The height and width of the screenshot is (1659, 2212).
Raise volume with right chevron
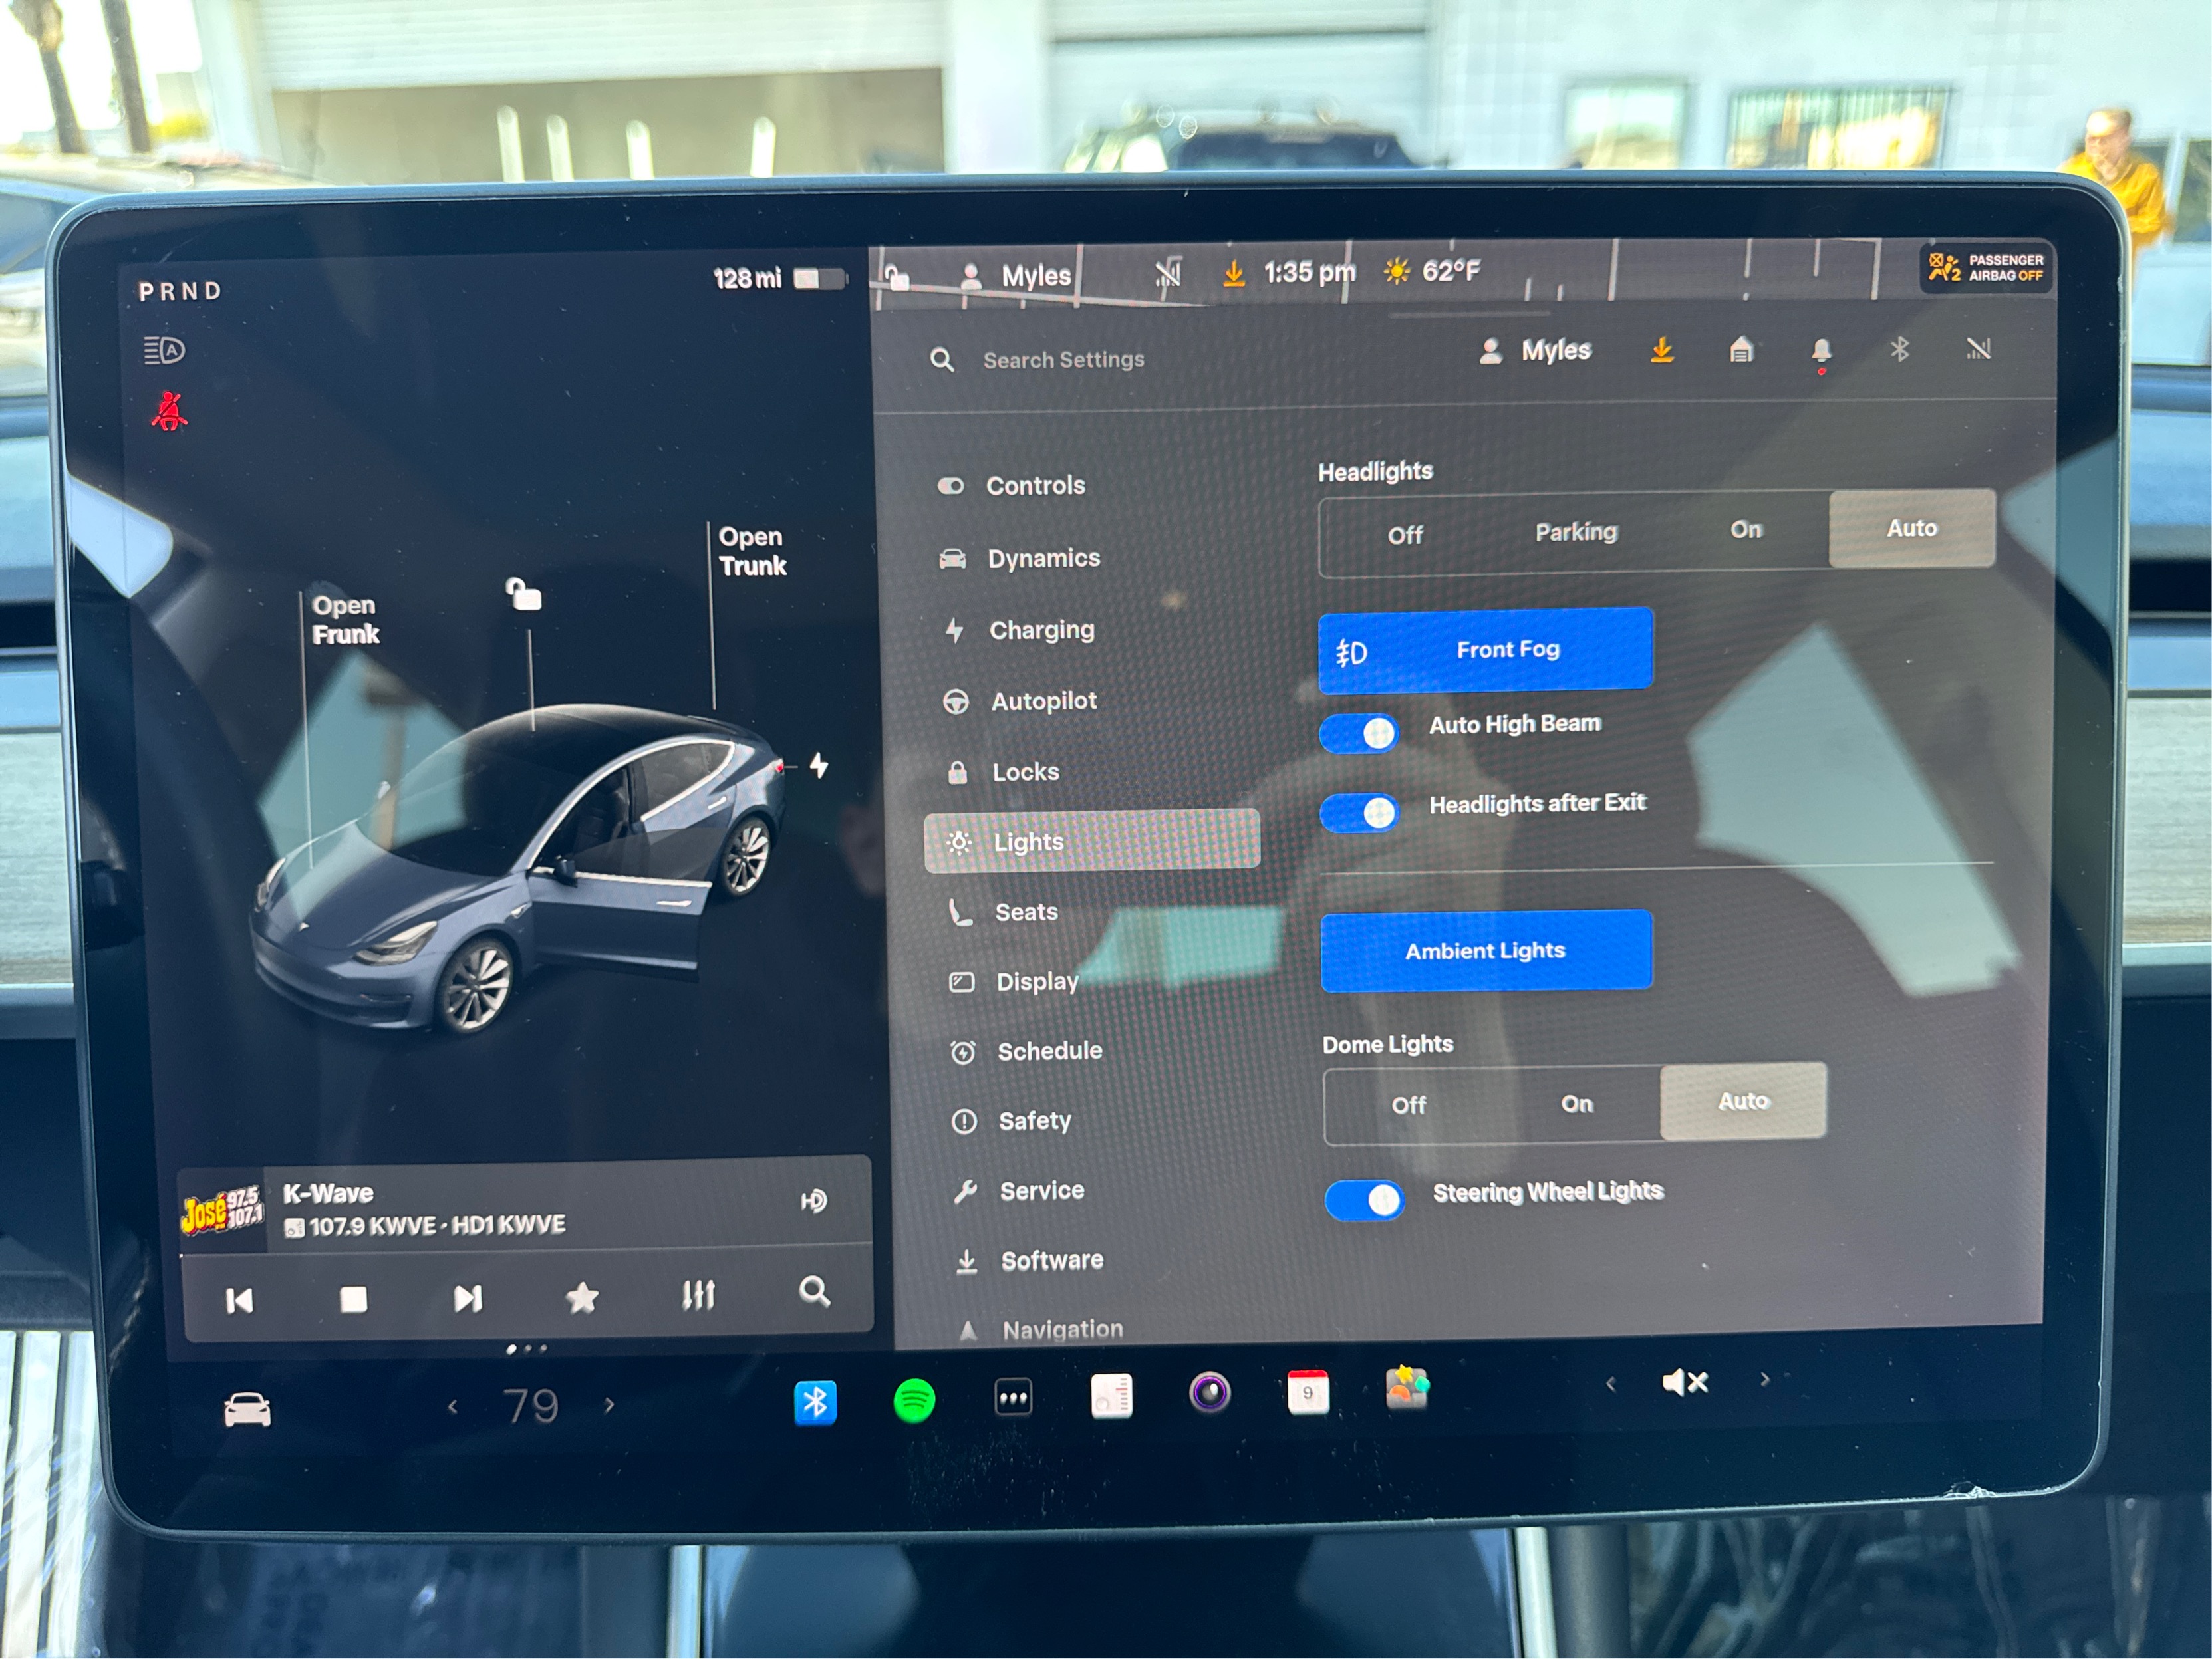tap(1765, 1380)
